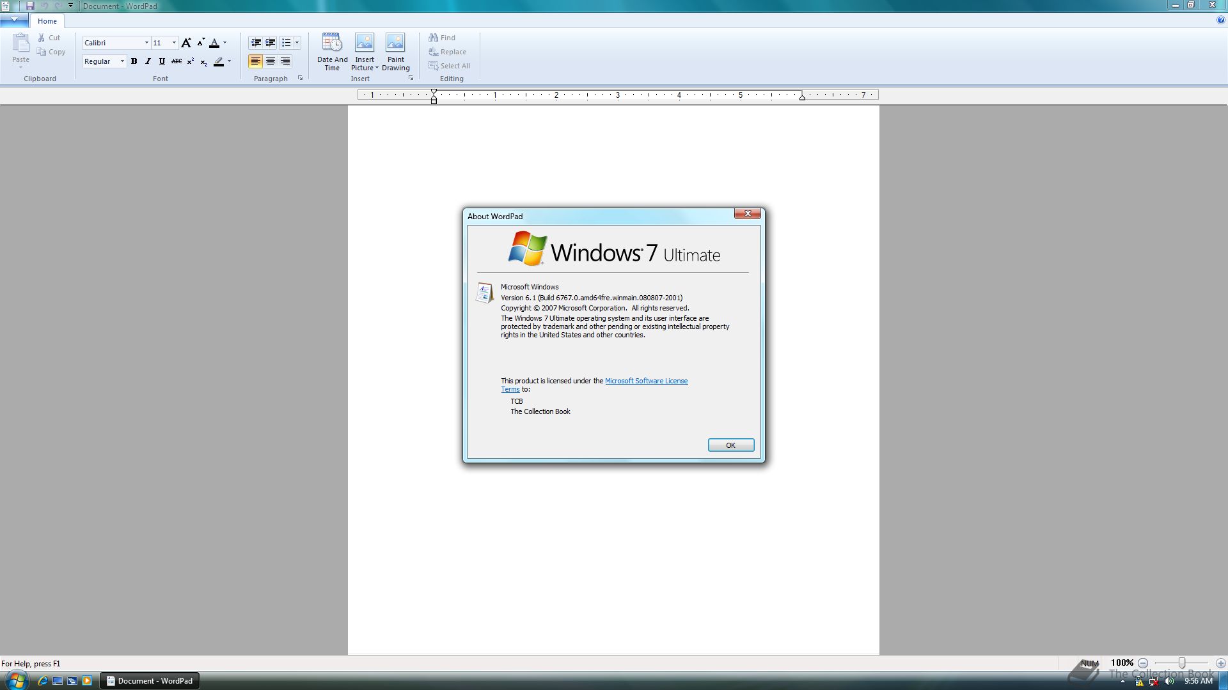Open the Microsoft Software License link
1228x690 pixels.
646,381
